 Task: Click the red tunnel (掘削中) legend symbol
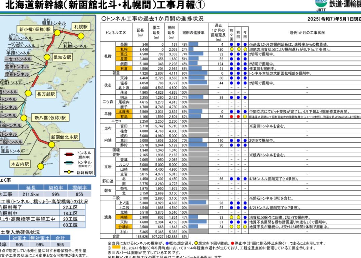69,155
